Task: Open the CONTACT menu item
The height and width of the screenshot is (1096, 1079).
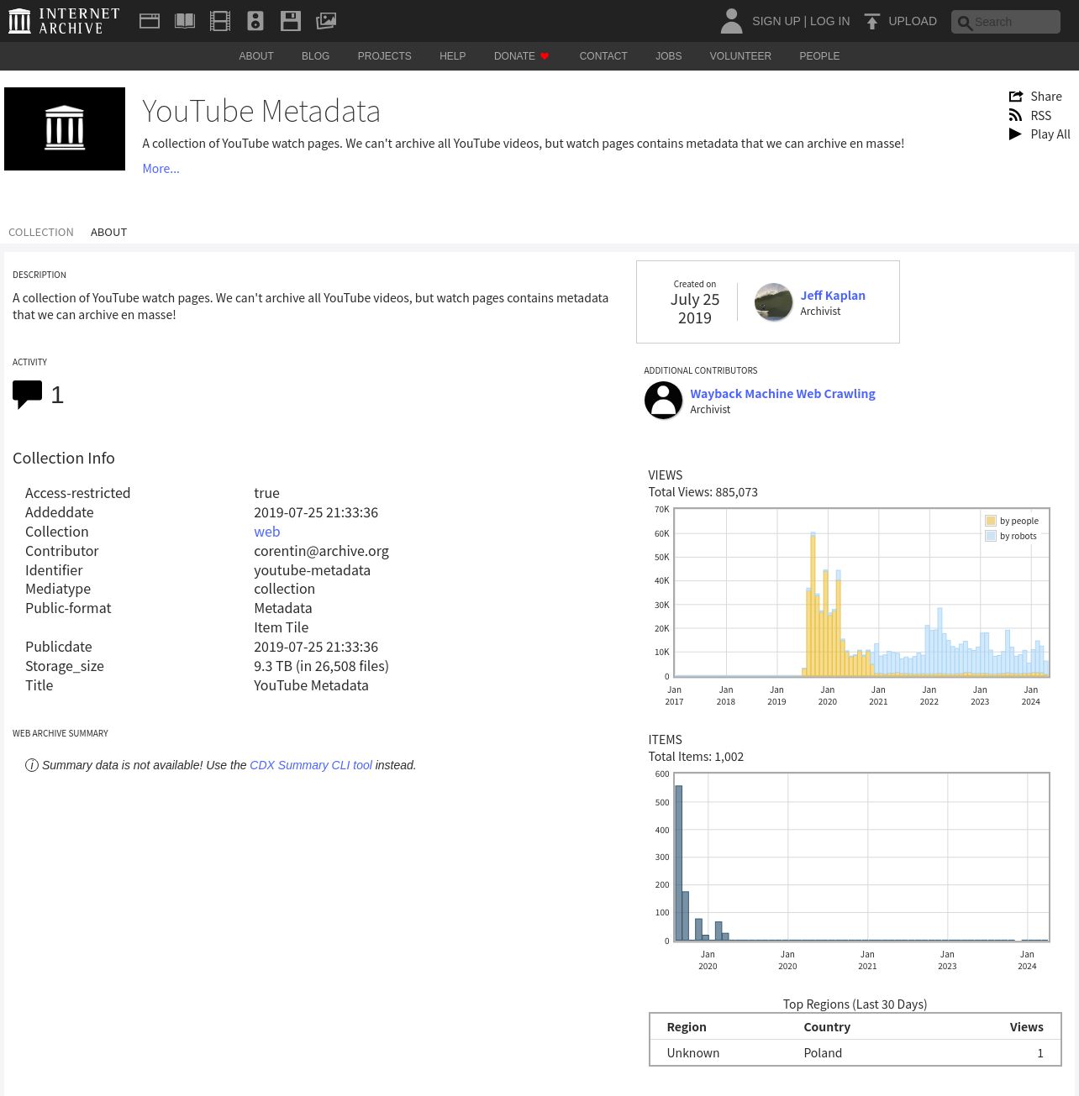Action: [x=603, y=56]
